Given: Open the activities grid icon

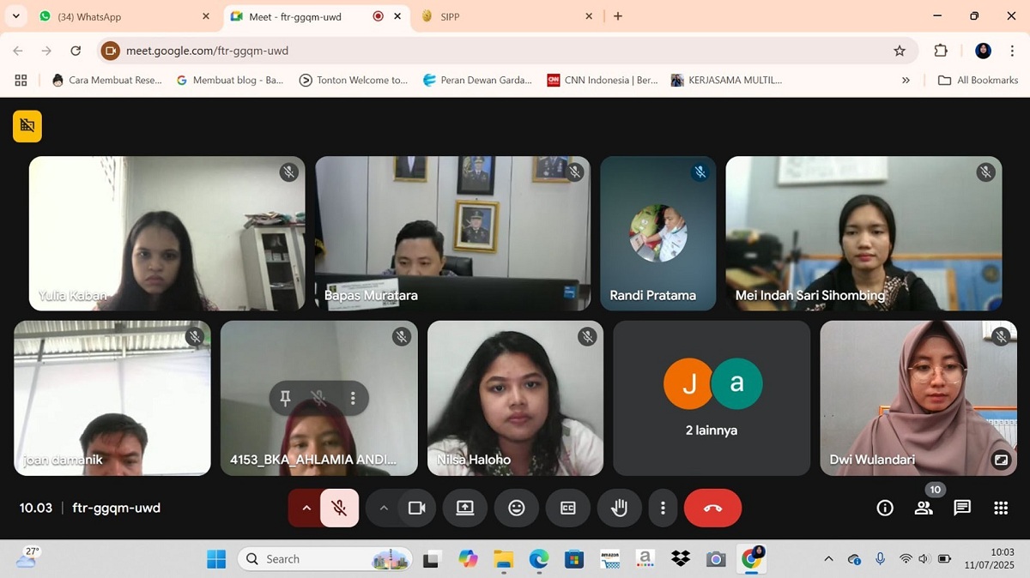Looking at the screenshot, I should coord(1001,509).
